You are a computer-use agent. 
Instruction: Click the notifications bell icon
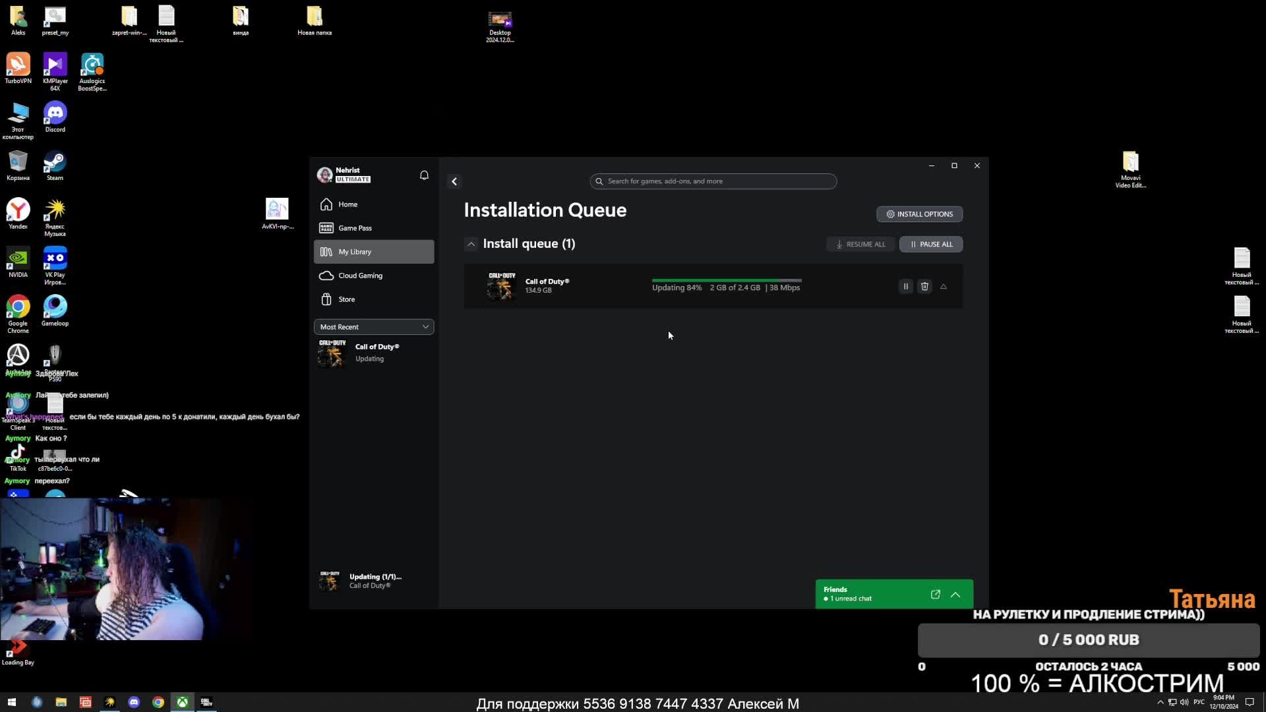pyautogui.click(x=424, y=175)
